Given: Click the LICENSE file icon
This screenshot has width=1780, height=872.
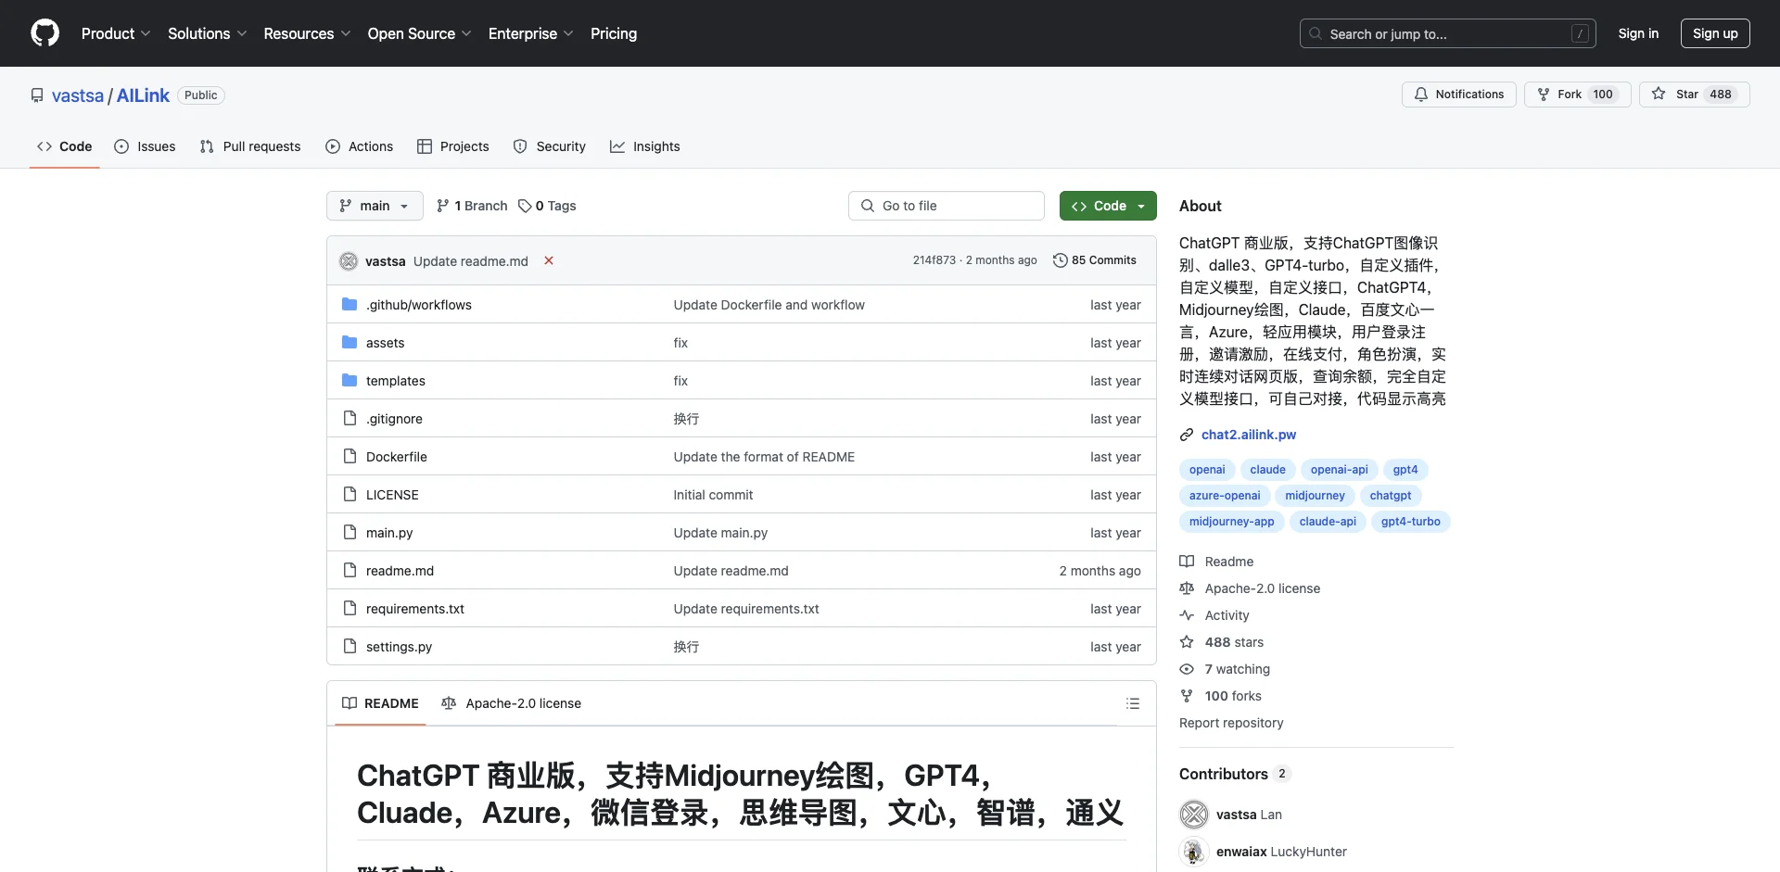Looking at the screenshot, I should coord(350,494).
